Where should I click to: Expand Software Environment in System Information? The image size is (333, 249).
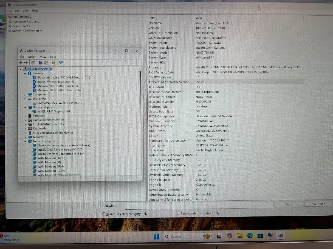pos(10,31)
